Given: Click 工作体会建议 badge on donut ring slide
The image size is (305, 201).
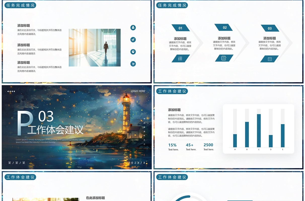Looking at the screenshot, I should click(172, 177).
